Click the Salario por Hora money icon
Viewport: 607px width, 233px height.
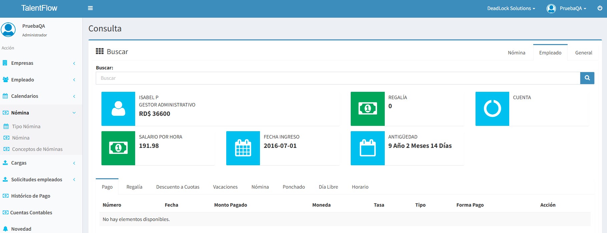[x=118, y=148]
